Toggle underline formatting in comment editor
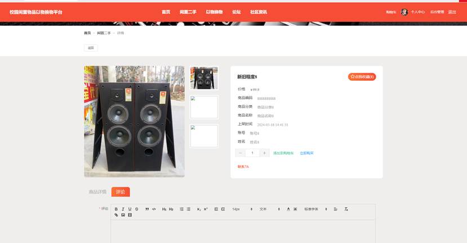Viewport: 467px width, 243px height. pos(130,209)
